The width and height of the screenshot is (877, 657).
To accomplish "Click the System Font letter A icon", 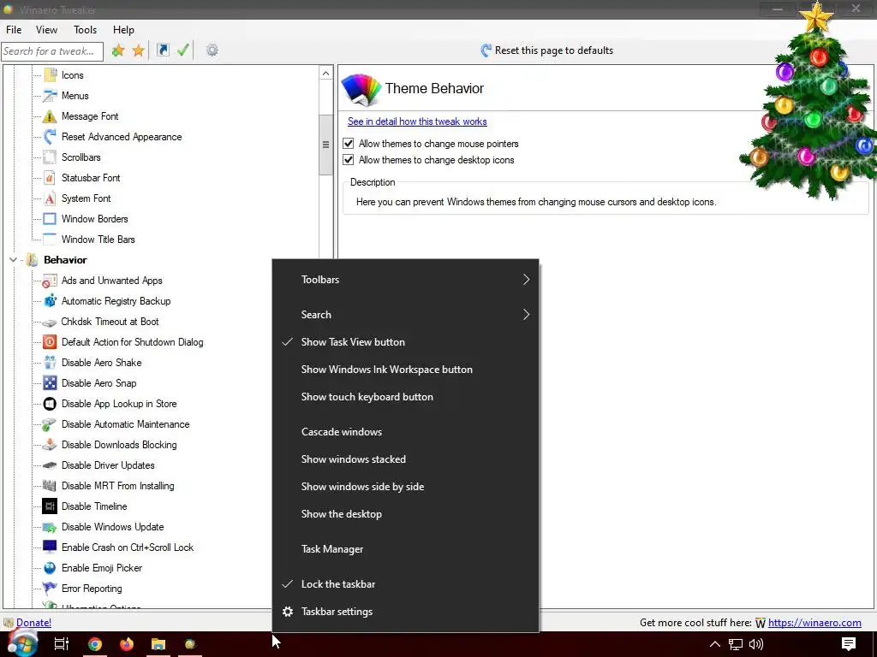I will click(x=50, y=198).
